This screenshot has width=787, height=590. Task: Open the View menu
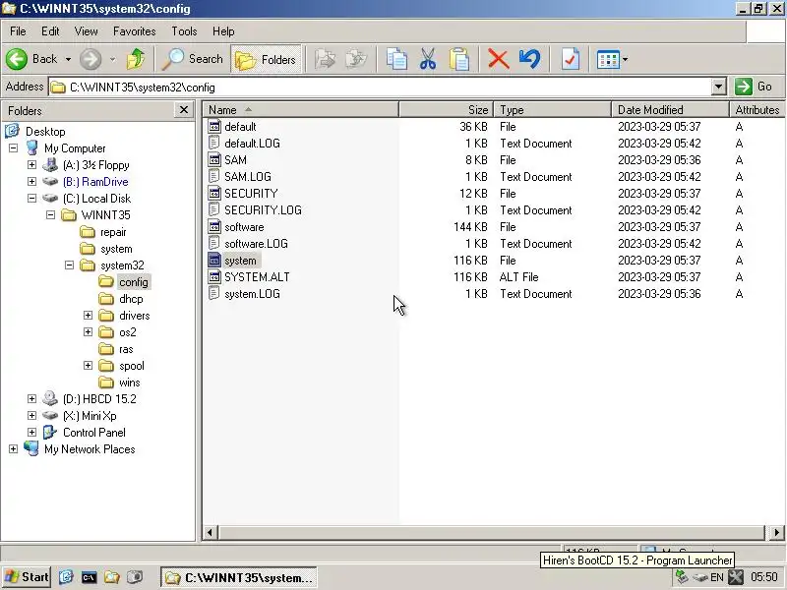[86, 31]
